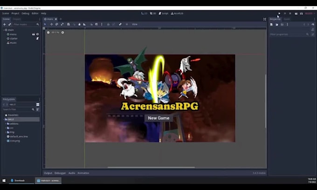Open the AssetLib workspace
The image size is (317, 190).
tap(177, 14)
